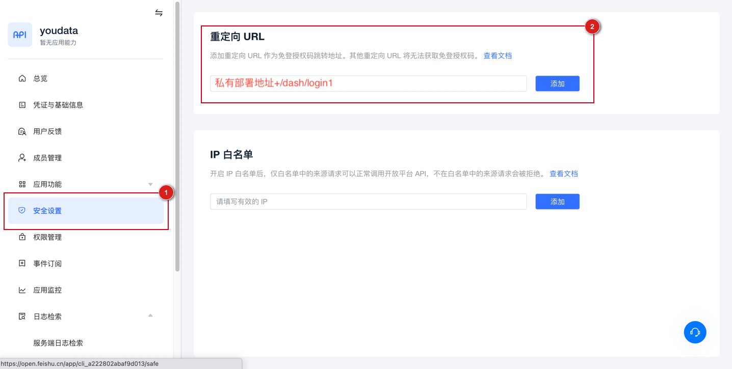Click the youdata app logo icon
732x369 pixels.
[19, 35]
